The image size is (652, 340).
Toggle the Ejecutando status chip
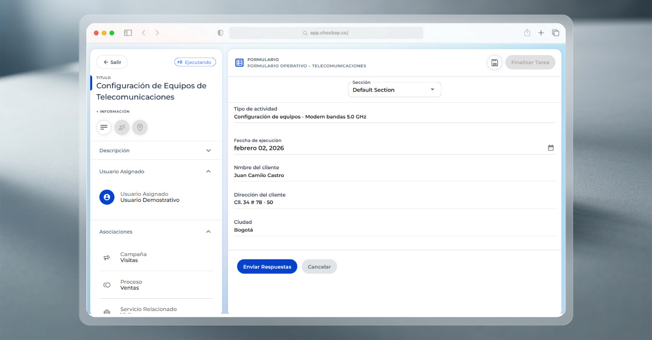pos(195,62)
